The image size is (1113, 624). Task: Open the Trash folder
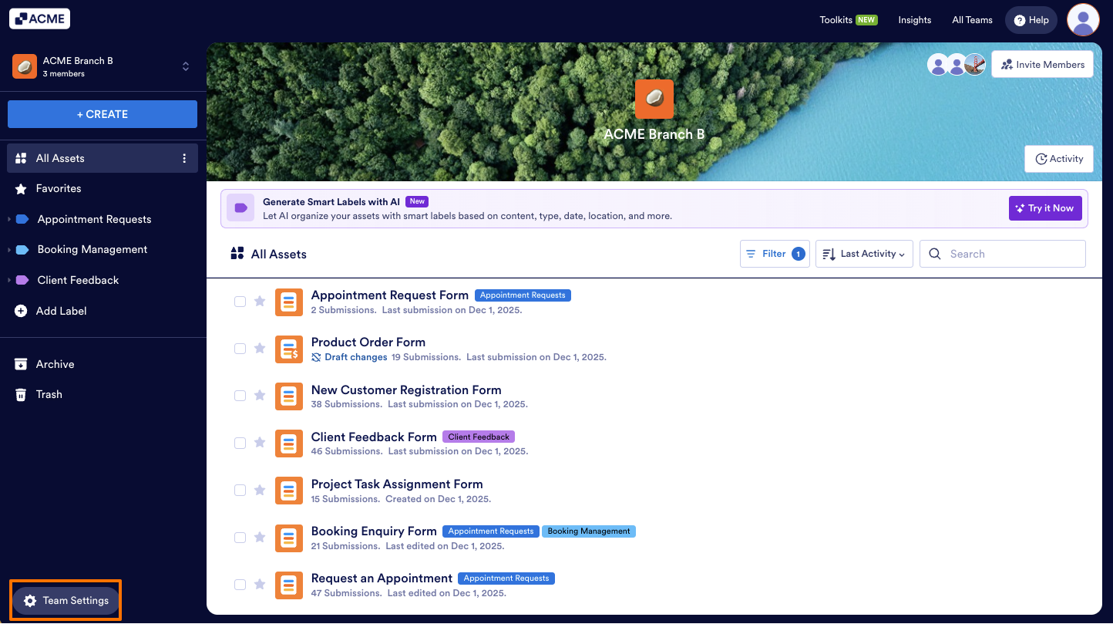pyautogui.click(x=103, y=394)
